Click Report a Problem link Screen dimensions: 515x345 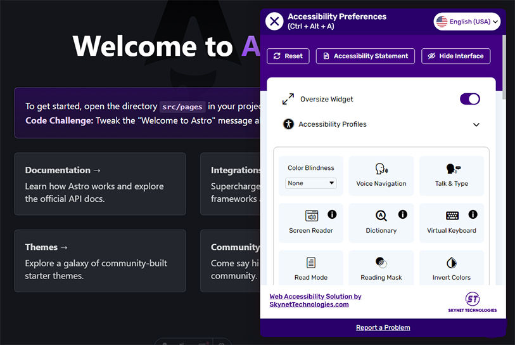(383, 328)
